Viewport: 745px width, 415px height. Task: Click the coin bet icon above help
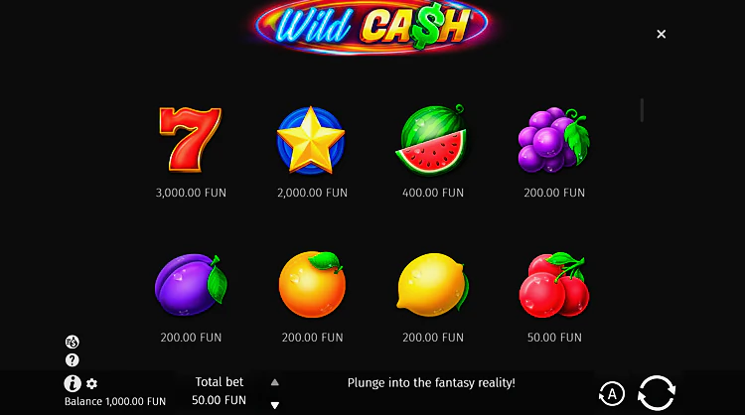coord(73,342)
